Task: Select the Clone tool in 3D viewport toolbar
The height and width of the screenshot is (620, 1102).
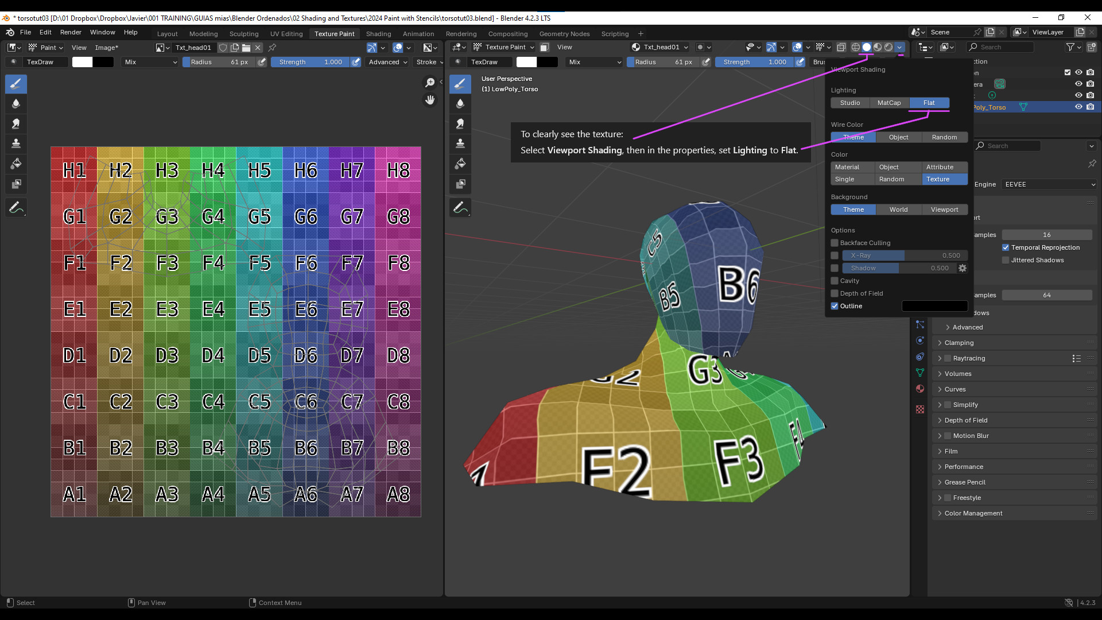Action: tap(460, 144)
